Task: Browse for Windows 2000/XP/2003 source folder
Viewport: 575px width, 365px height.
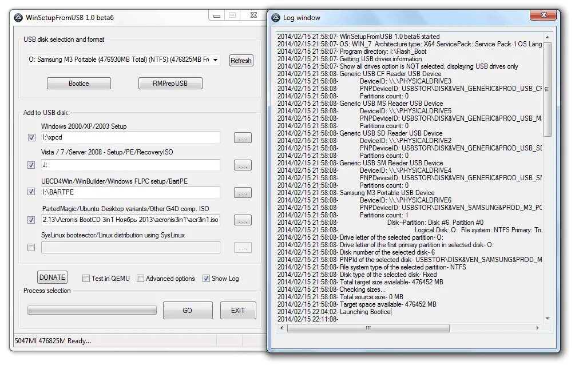Action: (243, 138)
